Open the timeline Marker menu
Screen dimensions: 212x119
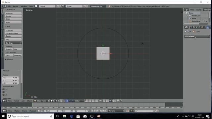pyautogui.click(x=17, y=111)
